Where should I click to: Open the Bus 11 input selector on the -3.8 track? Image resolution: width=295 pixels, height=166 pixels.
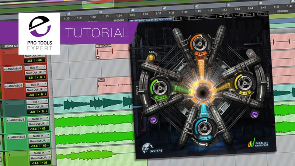[x=36, y=84]
